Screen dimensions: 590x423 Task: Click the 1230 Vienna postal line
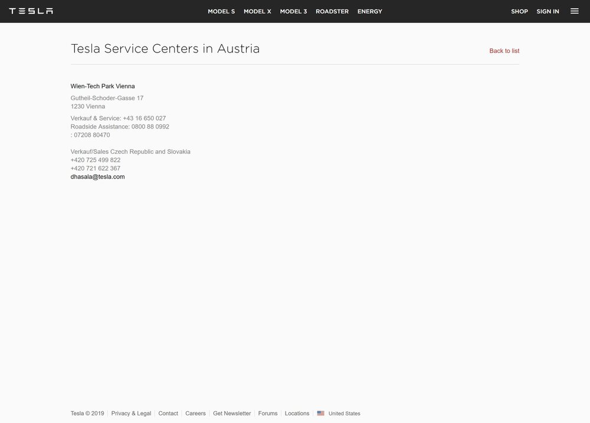[88, 106]
